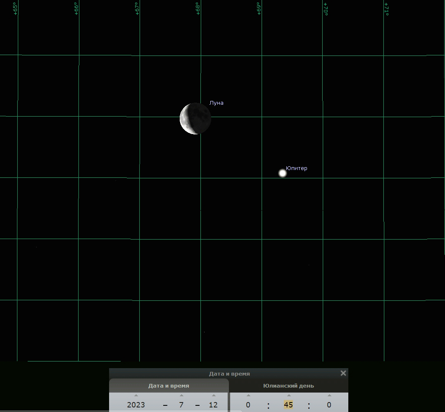This screenshot has height=412, width=445.
Task: Click the day field showing 12
Action: point(213,405)
